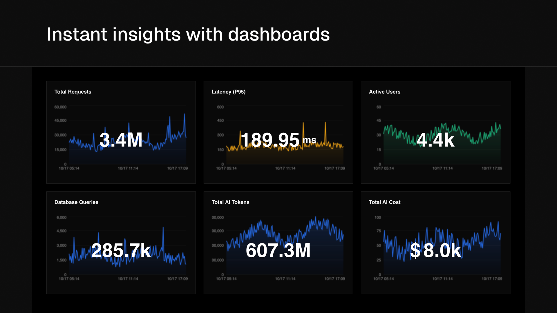Click the $8.0k AI cost value
557x313 pixels.
point(435,250)
